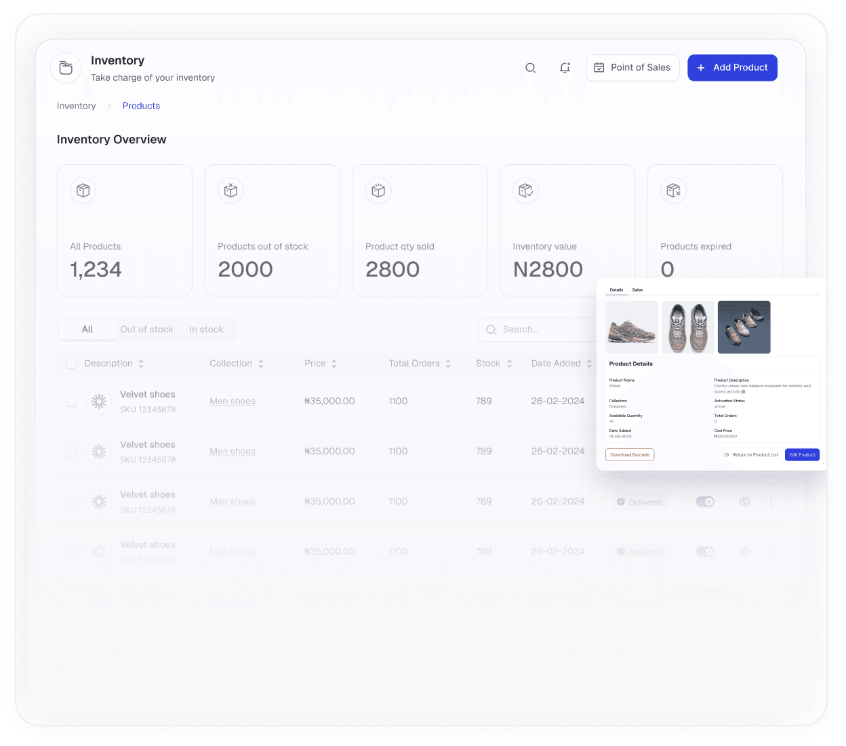Image resolution: width=846 pixels, height=746 pixels.
Task: Click the Inventory value card icon
Action: pos(525,191)
